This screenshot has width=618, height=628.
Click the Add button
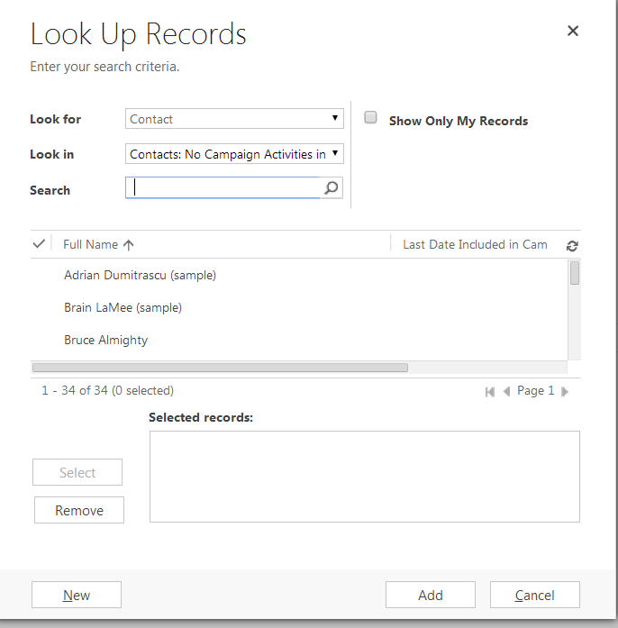(430, 595)
